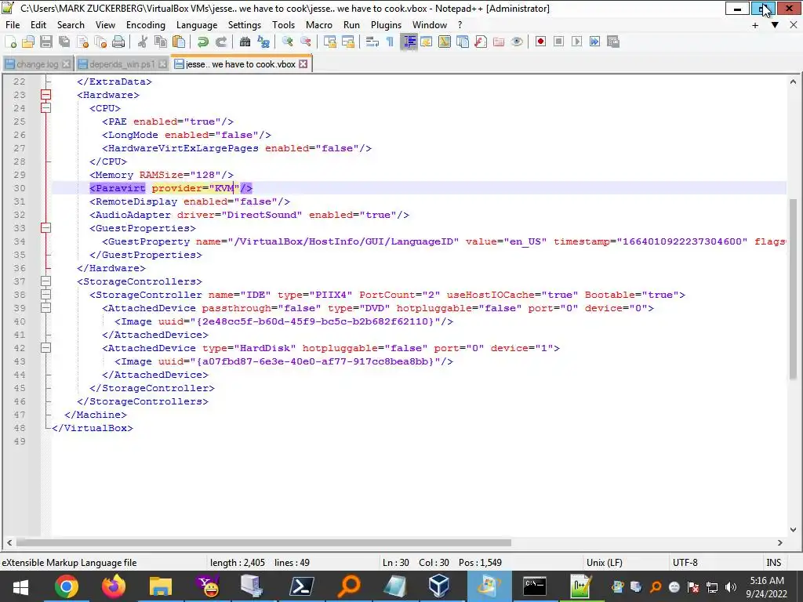Paste from clipboard using the toolbar icon

(179, 42)
